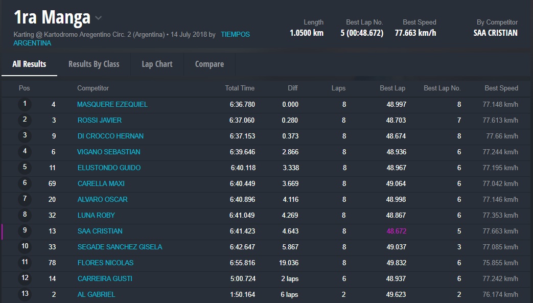Image resolution: width=533 pixels, height=303 pixels.
Task: Select SEGADE SANCHEZ GISELA competitor
Action: point(120,247)
